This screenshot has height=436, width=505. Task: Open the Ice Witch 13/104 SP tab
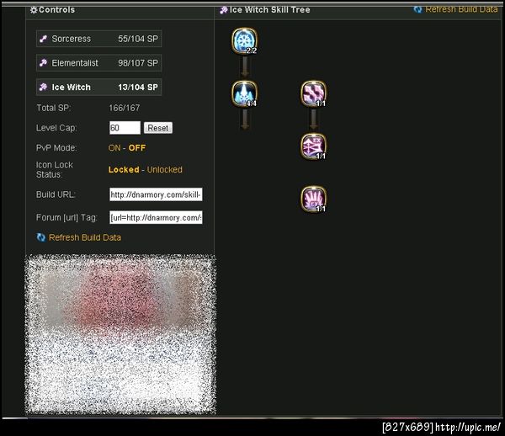tap(98, 87)
